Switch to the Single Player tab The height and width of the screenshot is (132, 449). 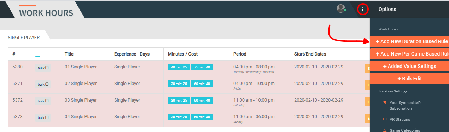pyautogui.click(x=24, y=37)
